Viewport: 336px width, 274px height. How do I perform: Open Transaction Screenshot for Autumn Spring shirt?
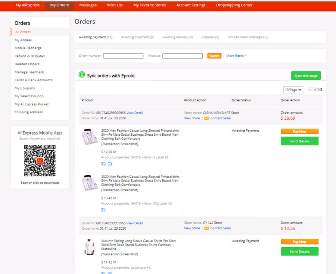119,254
